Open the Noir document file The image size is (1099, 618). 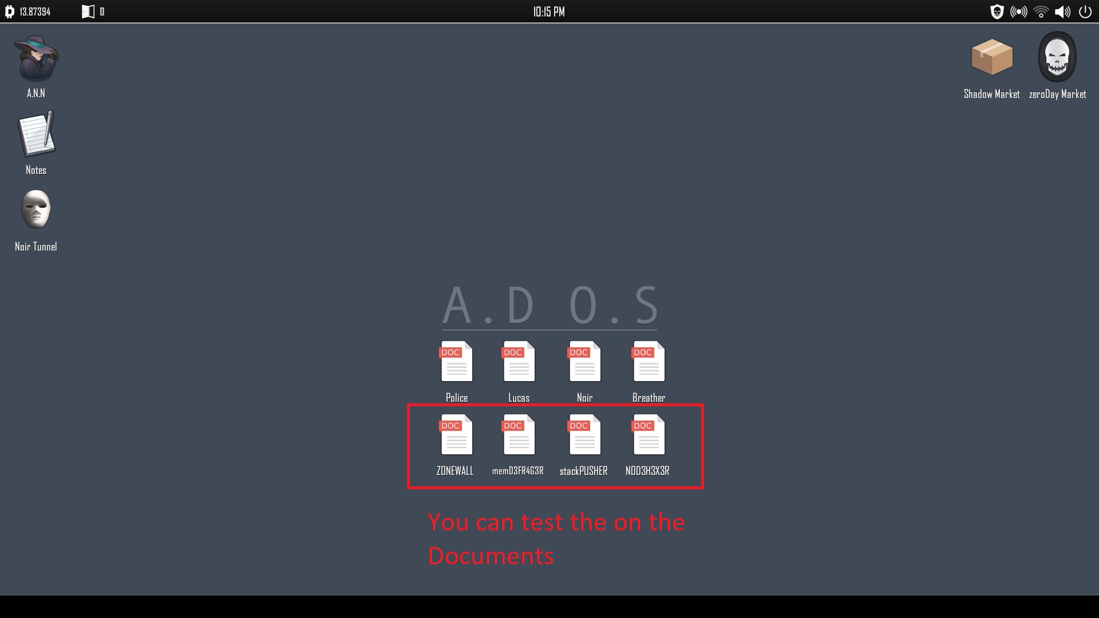(x=584, y=362)
